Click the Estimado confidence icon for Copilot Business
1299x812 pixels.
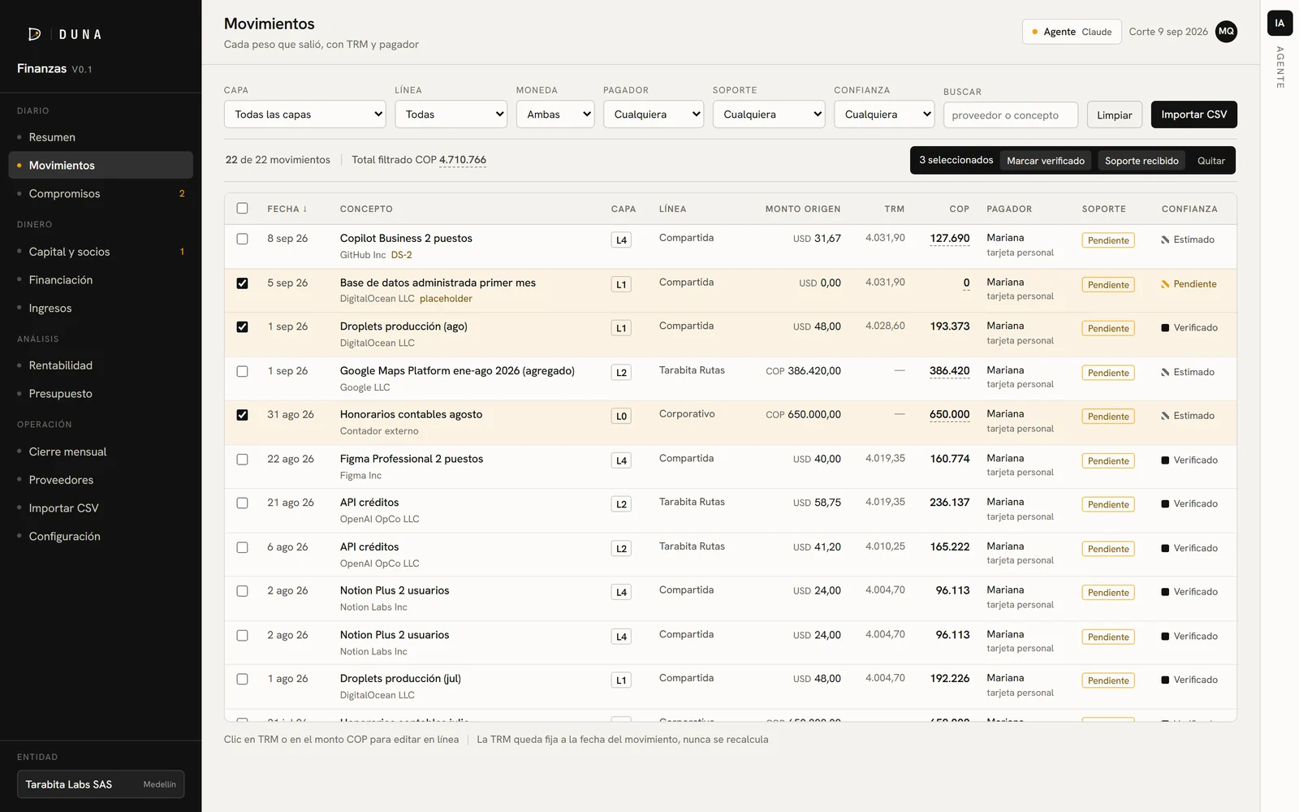[1165, 240]
